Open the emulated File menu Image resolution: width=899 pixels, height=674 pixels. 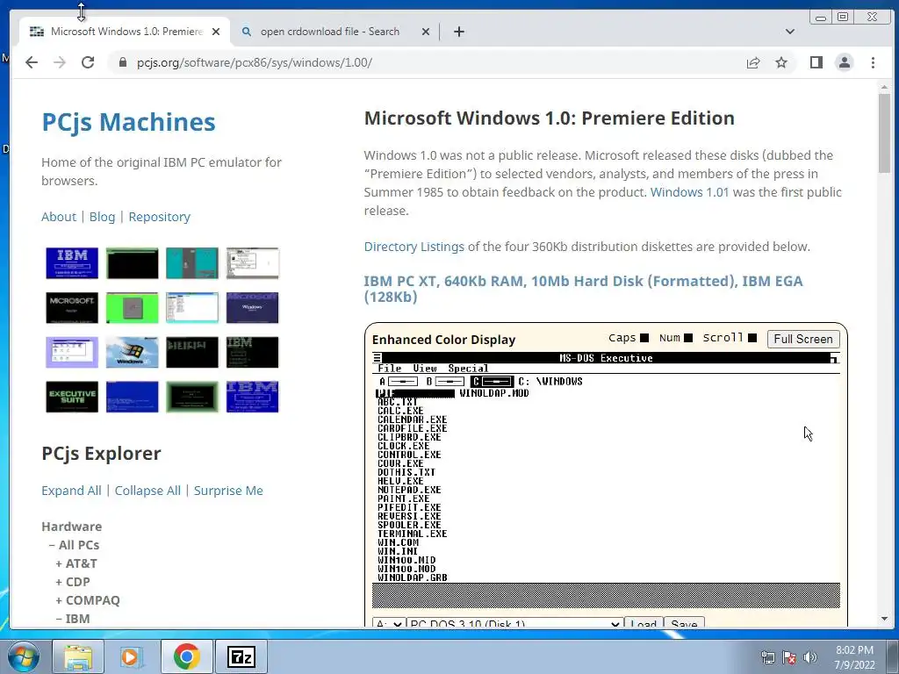click(x=389, y=369)
